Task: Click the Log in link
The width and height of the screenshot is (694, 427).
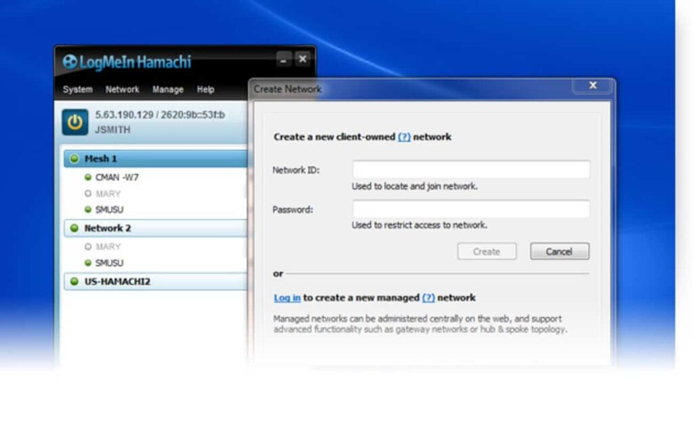Action: click(287, 298)
